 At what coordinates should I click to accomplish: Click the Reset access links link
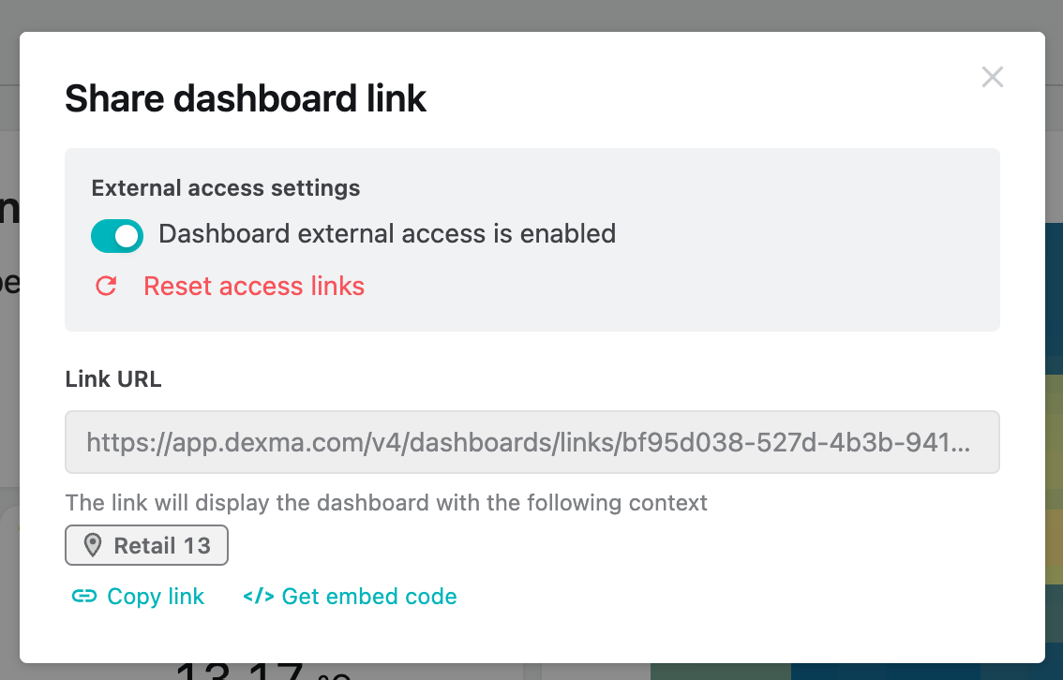(254, 287)
